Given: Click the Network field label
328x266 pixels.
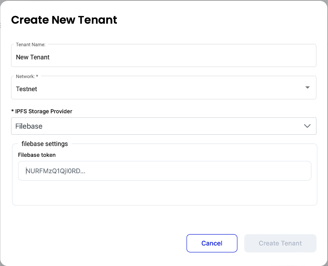Looking at the screenshot, I should [27, 76].
